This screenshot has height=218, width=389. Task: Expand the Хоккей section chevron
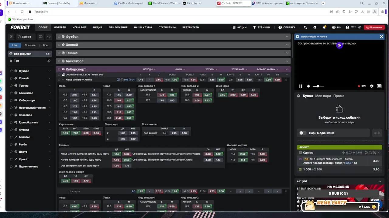287,45
